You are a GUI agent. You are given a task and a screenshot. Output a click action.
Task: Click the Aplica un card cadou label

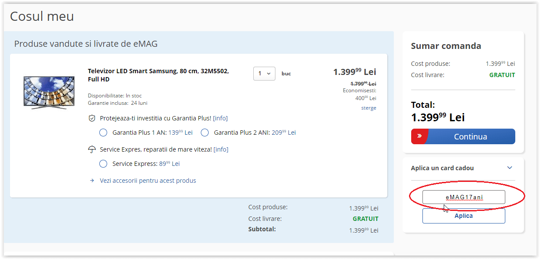pos(442,168)
